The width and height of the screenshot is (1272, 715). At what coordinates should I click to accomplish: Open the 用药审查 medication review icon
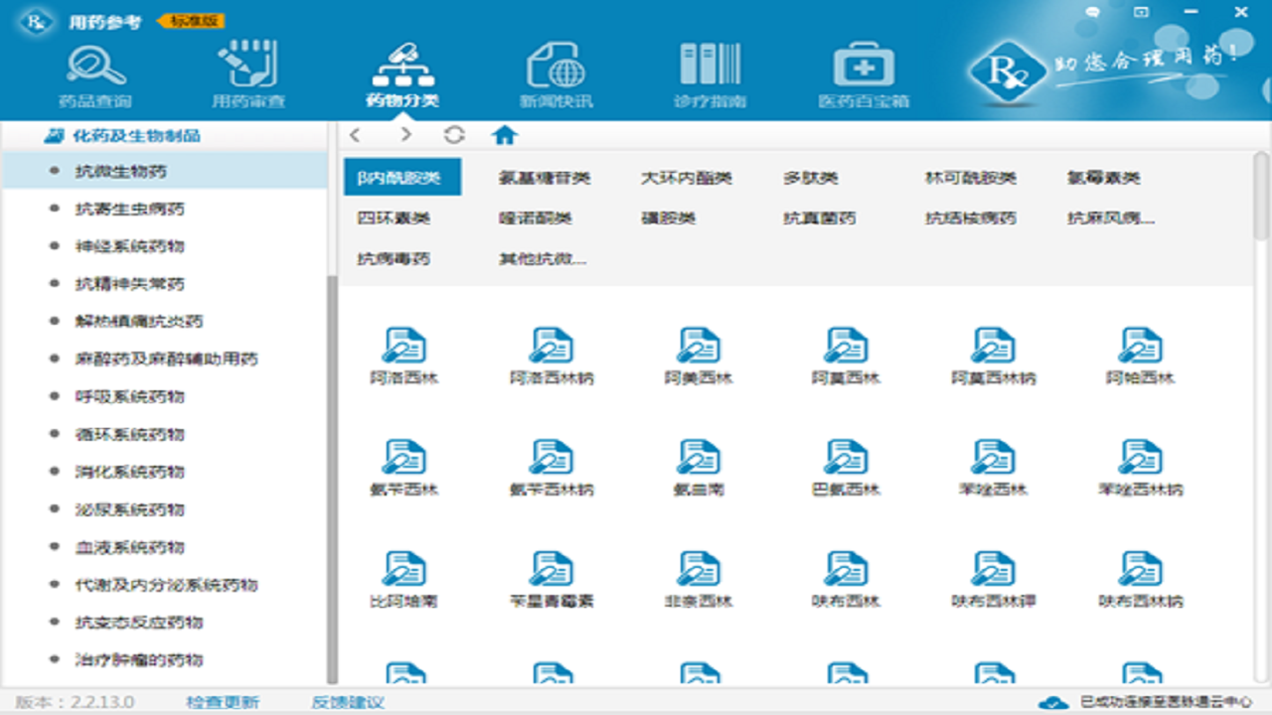point(247,72)
